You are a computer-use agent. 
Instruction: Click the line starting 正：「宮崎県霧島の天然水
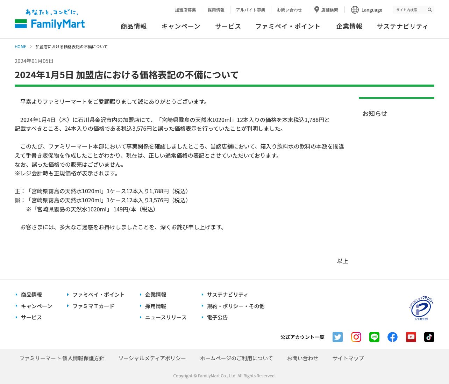pyautogui.click(x=102, y=191)
